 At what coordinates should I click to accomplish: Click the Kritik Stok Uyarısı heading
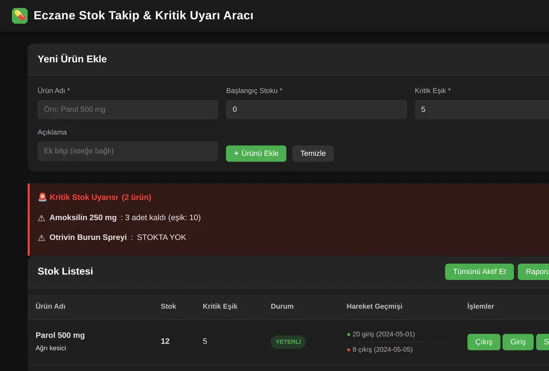(84, 197)
